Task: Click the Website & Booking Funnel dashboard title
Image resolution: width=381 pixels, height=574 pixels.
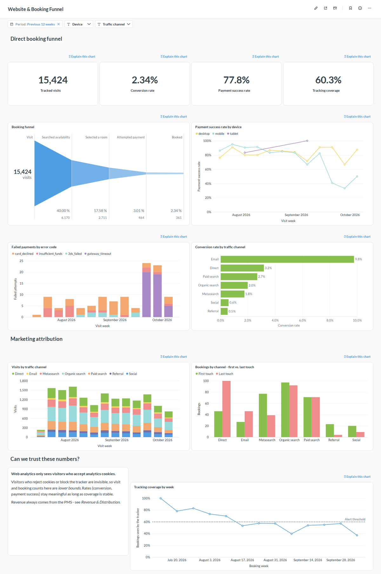Action: pyautogui.click(x=36, y=9)
